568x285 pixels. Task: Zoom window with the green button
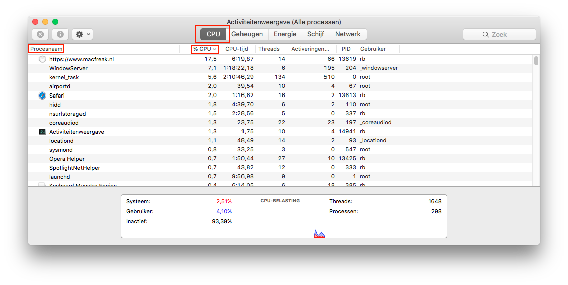[x=55, y=22]
